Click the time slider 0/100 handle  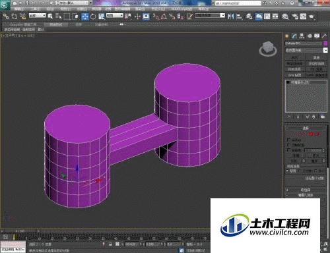[20, 231]
